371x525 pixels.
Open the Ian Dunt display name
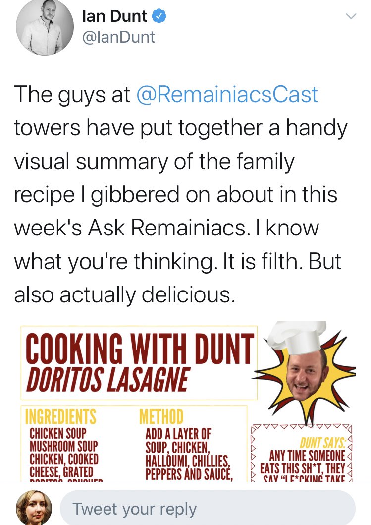pos(114,16)
